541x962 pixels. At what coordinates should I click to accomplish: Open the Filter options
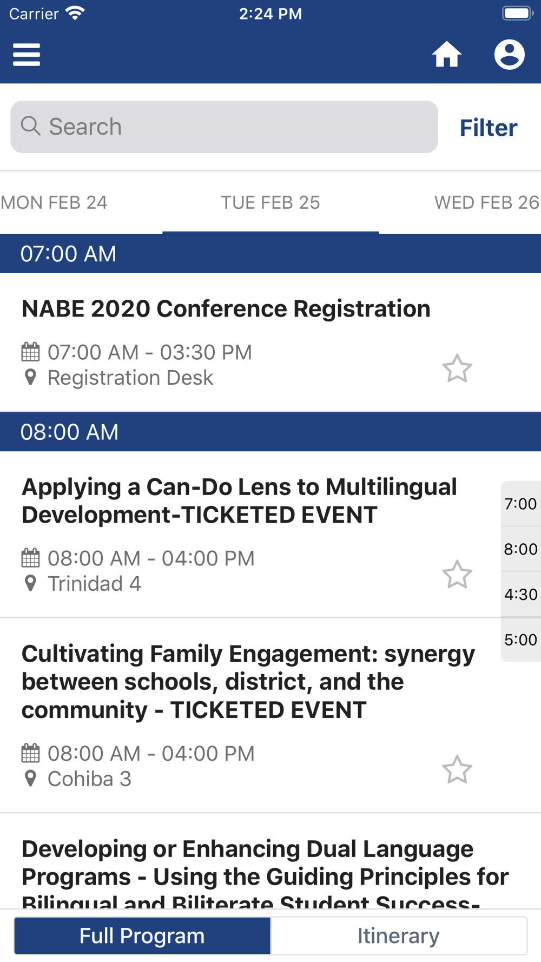click(489, 128)
